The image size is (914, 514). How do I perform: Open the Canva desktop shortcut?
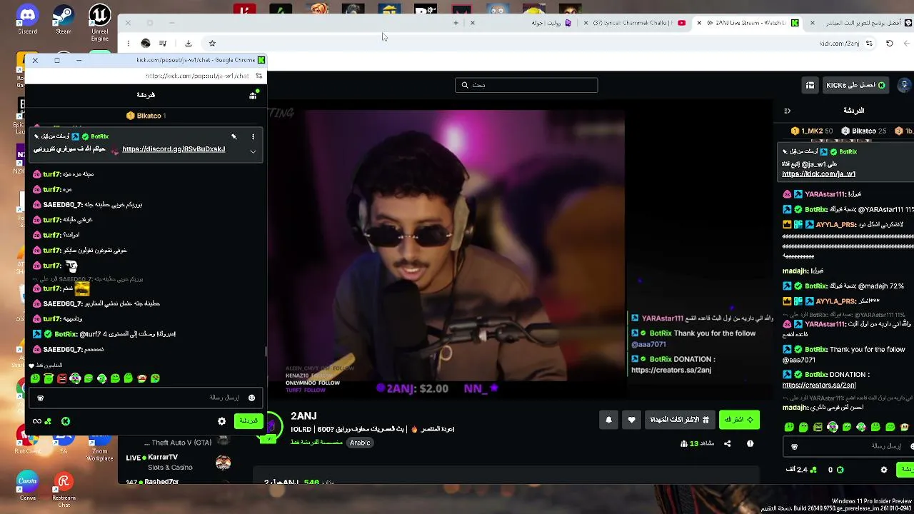[x=27, y=485]
